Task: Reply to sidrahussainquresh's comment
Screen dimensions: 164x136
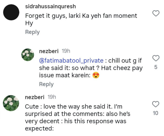Action: [32, 32]
